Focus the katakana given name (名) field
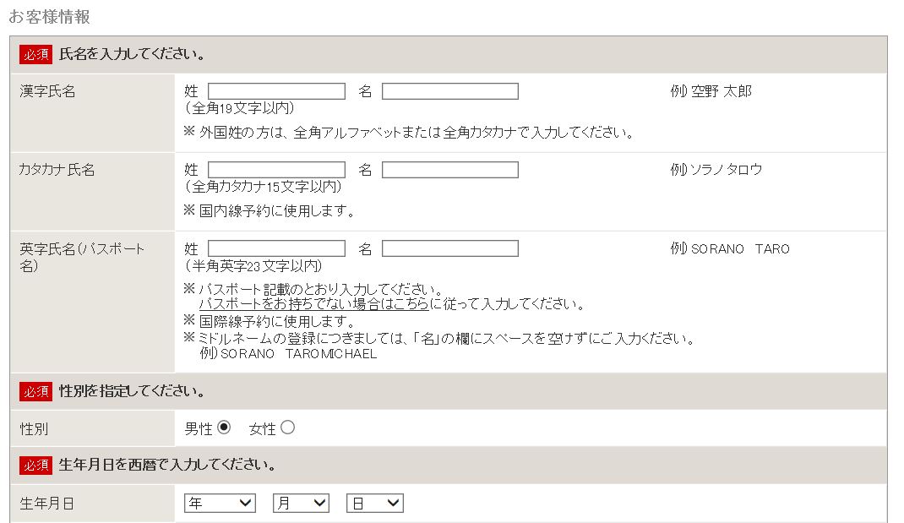Image resolution: width=904 pixels, height=523 pixels. pos(449,170)
